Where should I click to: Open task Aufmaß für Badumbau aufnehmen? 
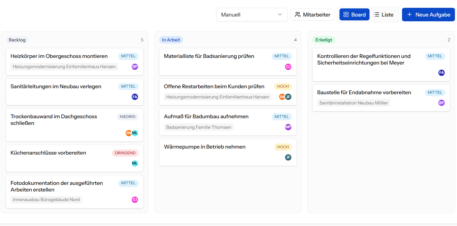[x=206, y=116]
